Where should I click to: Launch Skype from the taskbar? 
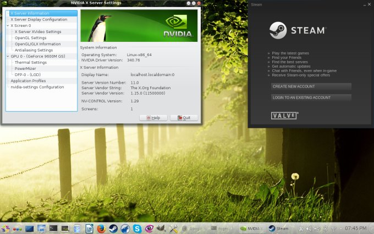pos(137,228)
